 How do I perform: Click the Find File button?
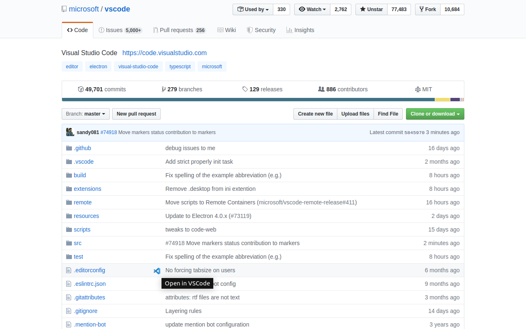(x=388, y=114)
